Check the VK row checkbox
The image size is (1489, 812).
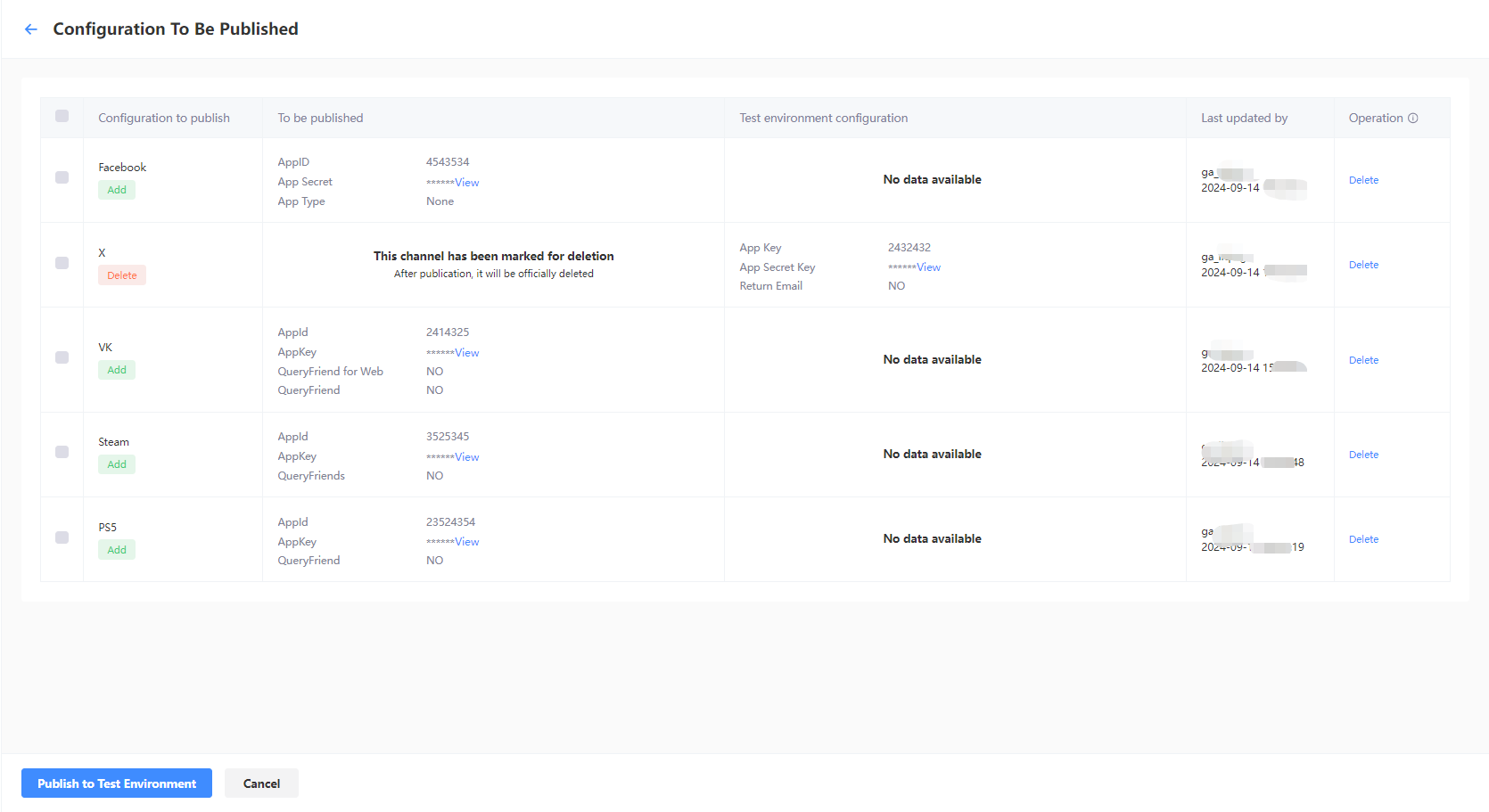pyautogui.click(x=62, y=357)
